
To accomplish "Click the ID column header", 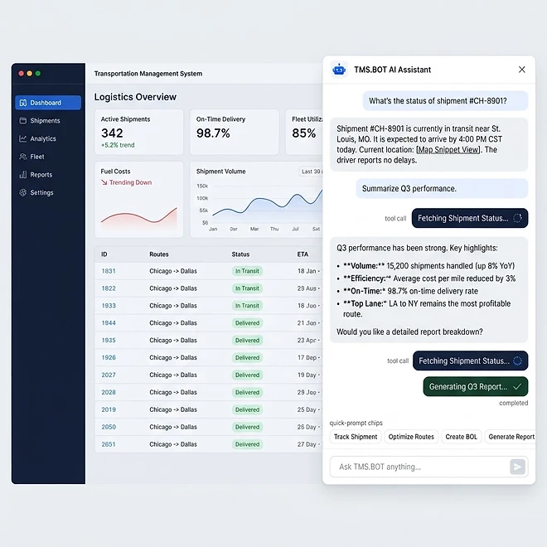I will pos(104,254).
